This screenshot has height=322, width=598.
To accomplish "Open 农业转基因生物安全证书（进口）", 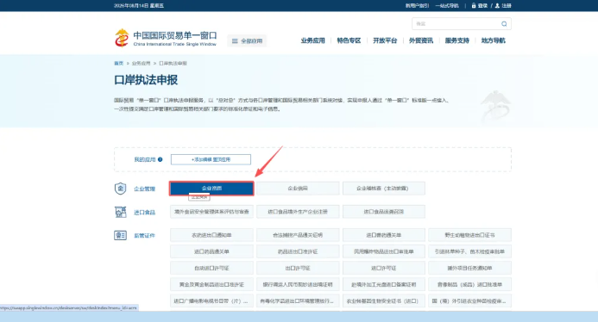I will (x=384, y=300).
